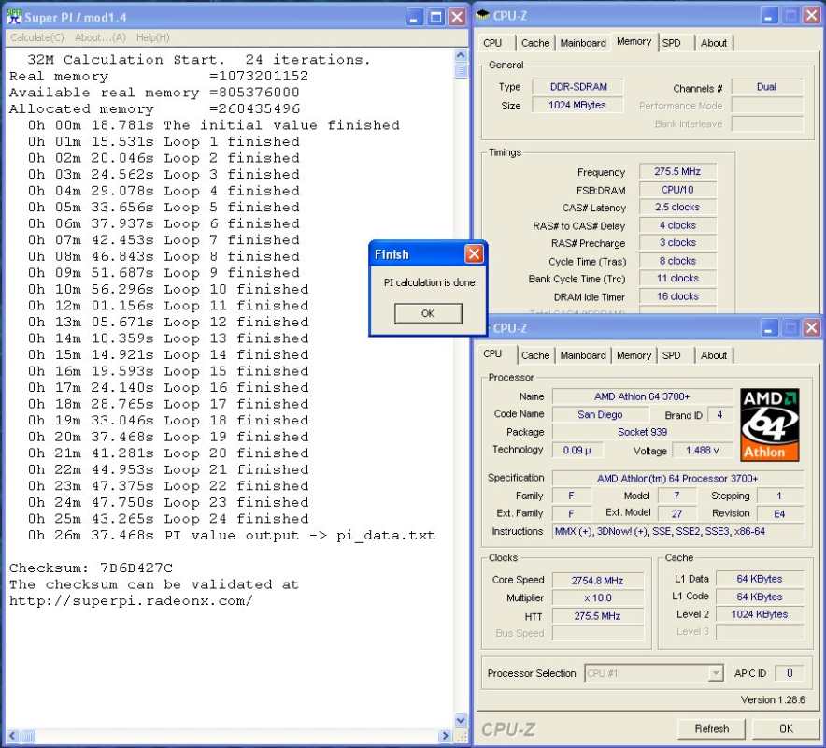
Task: Click the http://superpi.radeonx.com/ text in Super PI
Action: pos(131,600)
